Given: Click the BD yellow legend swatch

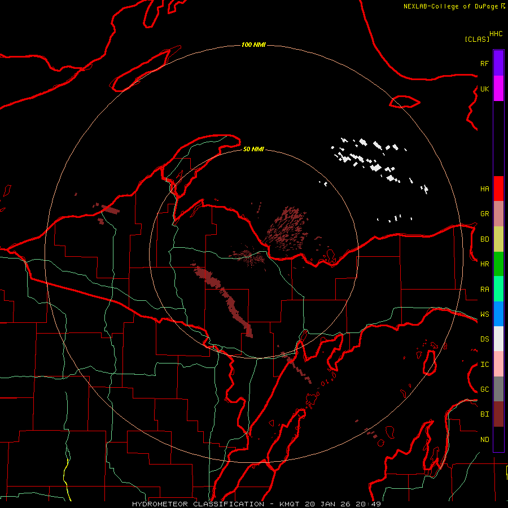Looking at the screenshot, I should pyautogui.click(x=498, y=239).
